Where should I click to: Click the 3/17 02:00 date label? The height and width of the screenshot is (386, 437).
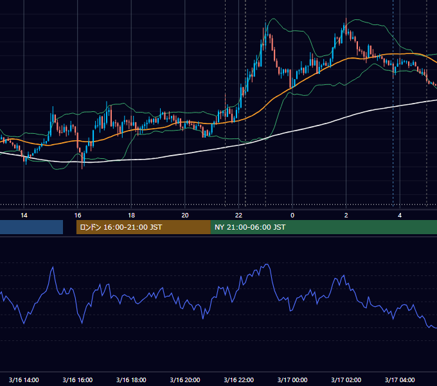click(346, 380)
